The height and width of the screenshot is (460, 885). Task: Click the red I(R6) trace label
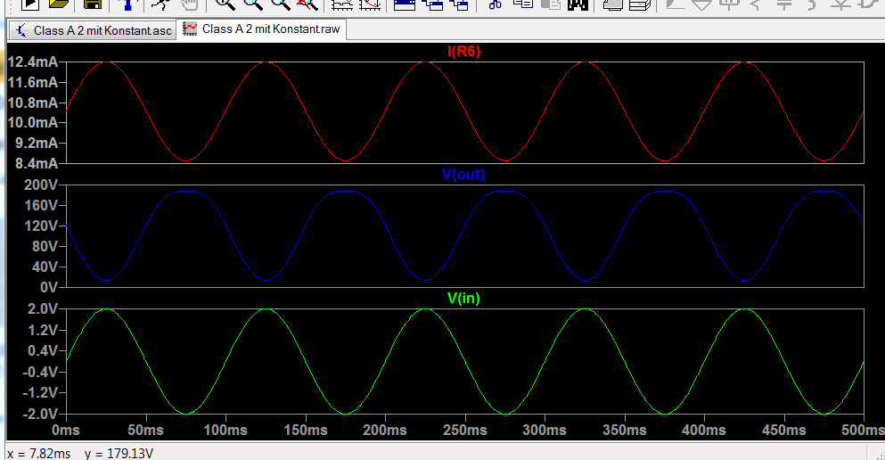coord(463,52)
